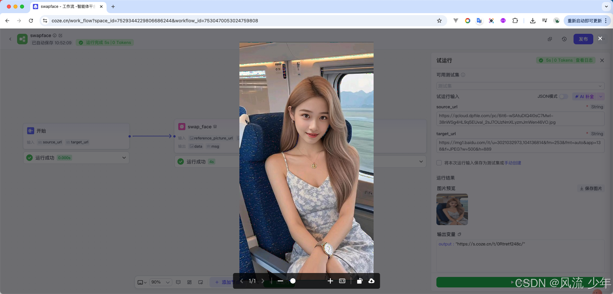Viewport: 613px width, 294px height.
Task: Open browser extensions puzzle icon
Action: [515, 21]
